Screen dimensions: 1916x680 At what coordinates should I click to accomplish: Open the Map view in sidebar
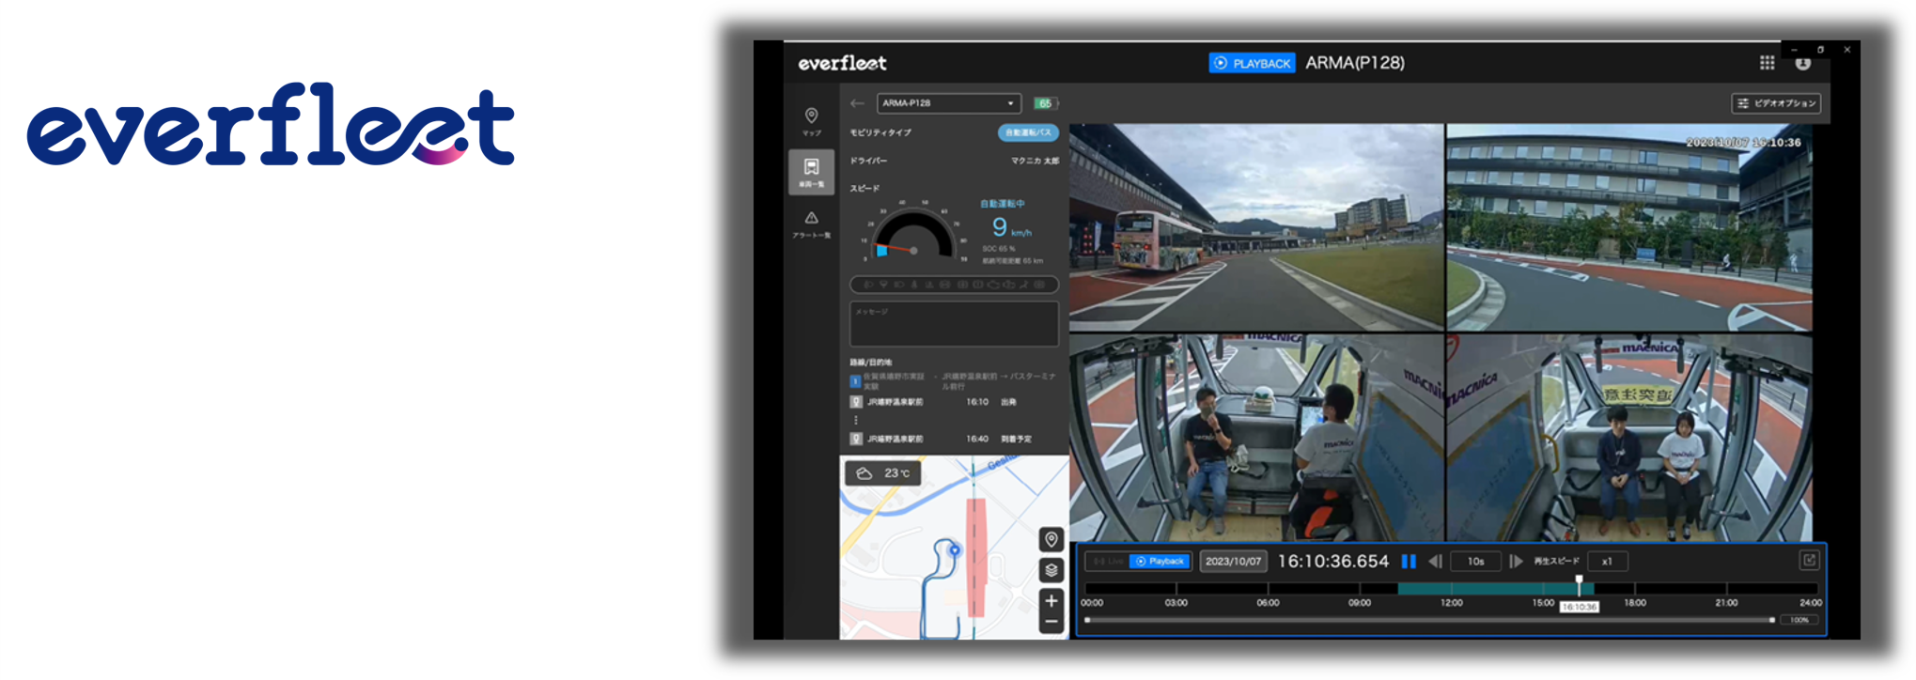811,120
